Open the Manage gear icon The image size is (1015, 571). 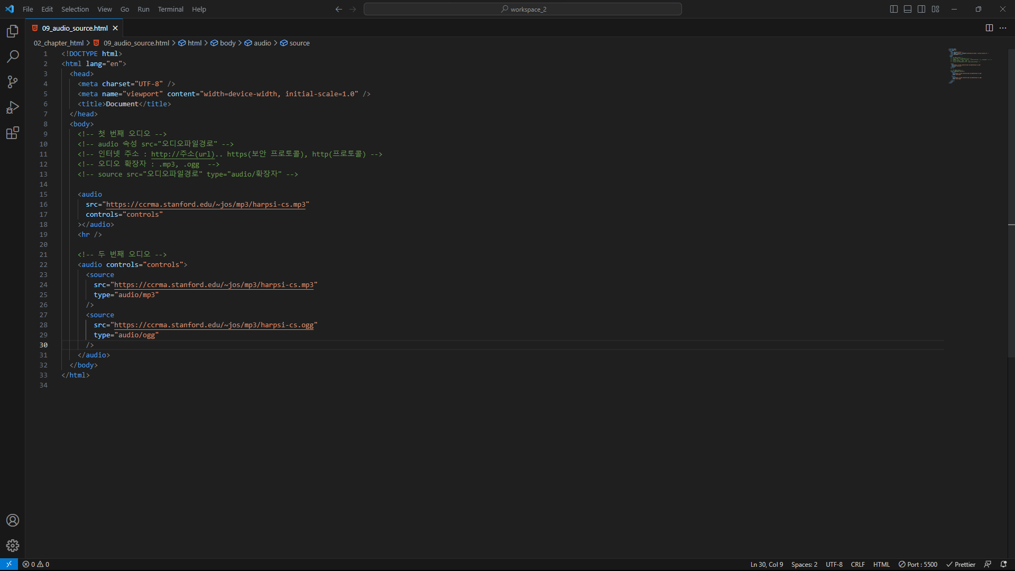click(13, 546)
